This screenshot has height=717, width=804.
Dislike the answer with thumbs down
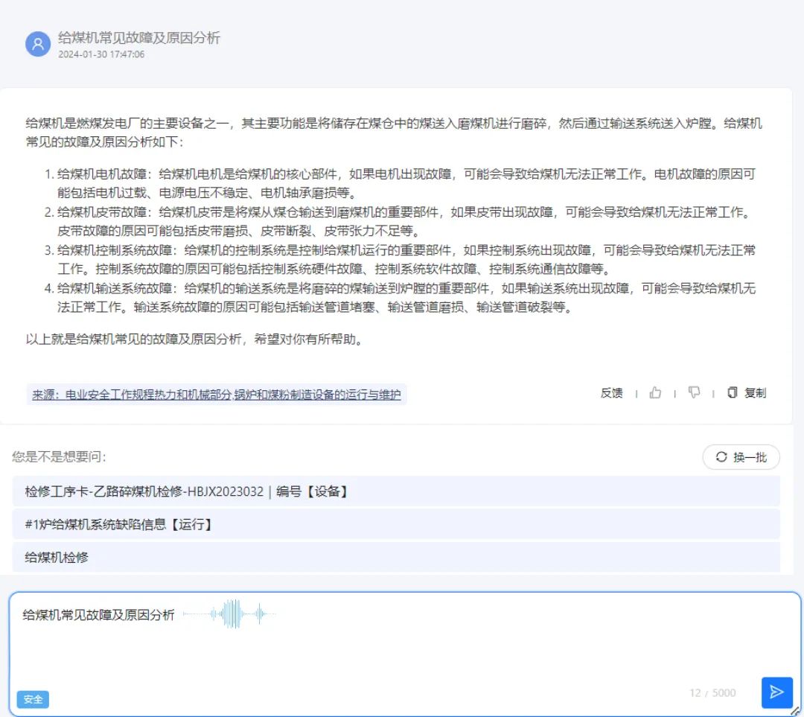tap(694, 393)
